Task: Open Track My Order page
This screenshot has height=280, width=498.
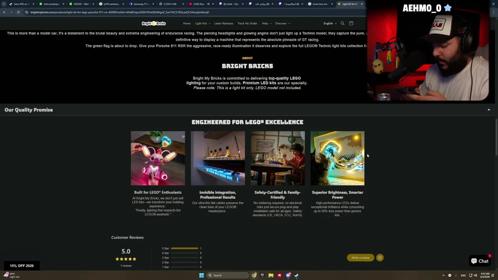Action: (247, 23)
